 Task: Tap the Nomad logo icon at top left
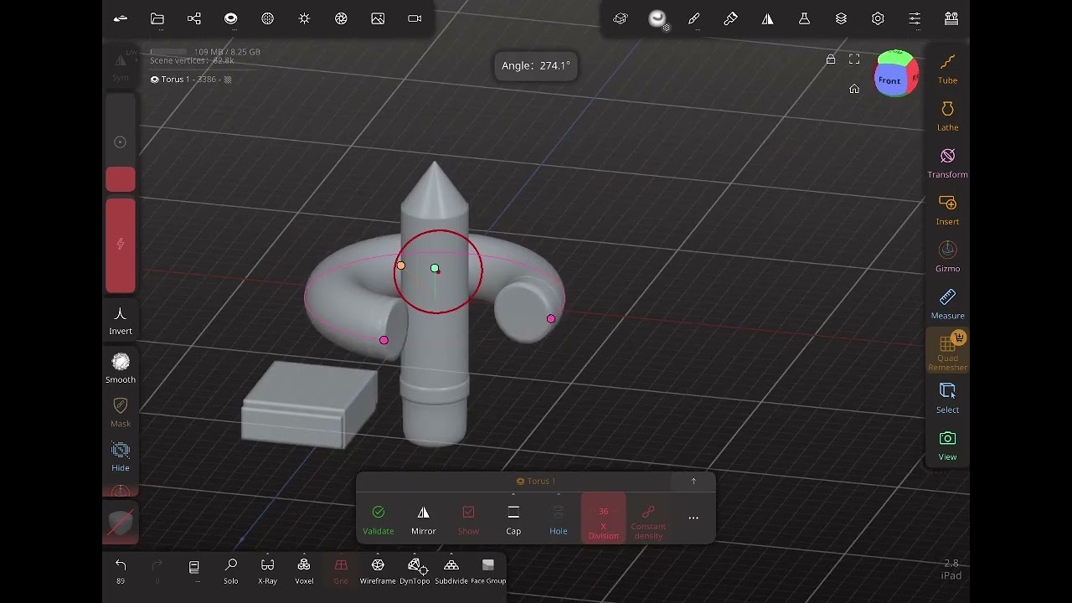[121, 18]
